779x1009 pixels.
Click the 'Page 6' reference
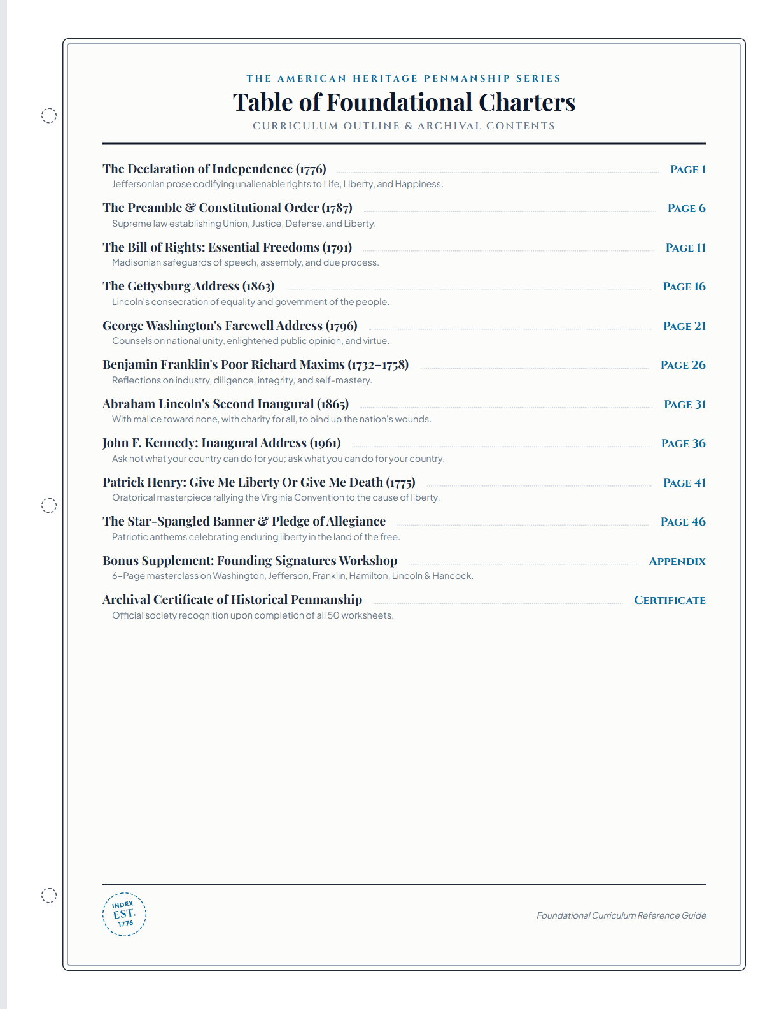pos(687,208)
